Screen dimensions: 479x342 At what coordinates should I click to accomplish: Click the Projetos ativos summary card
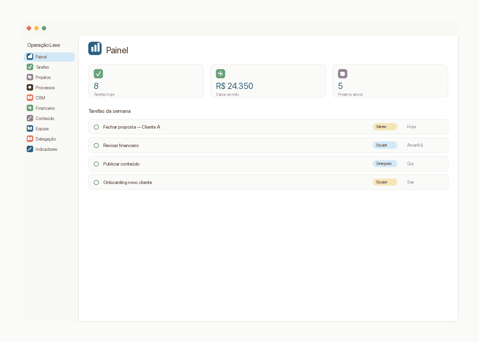(x=390, y=81)
